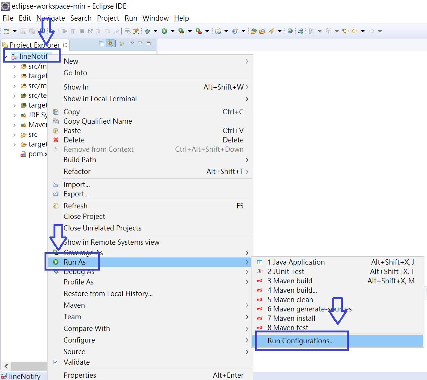The width and height of the screenshot is (427, 380).
Task: Click the Previous Annotation toolbar icon
Action: point(329,31)
